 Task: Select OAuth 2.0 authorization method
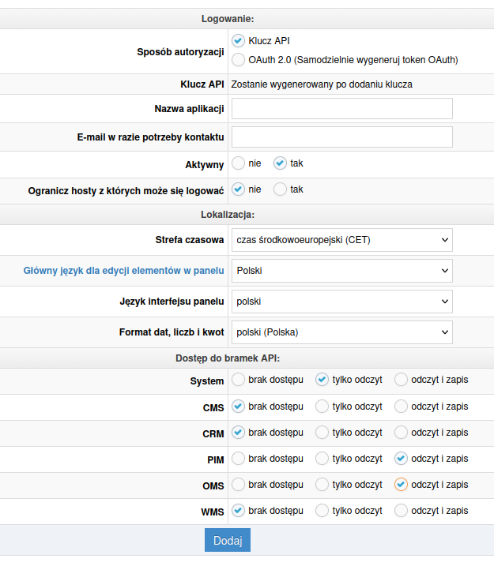[238, 59]
